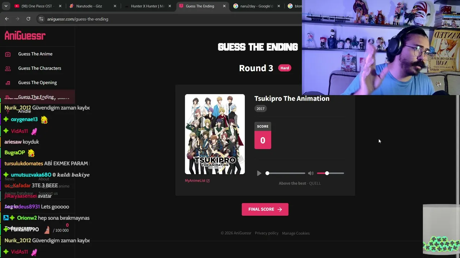
Task: Close the Guess The Ending tab
Action: coord(224,6)
